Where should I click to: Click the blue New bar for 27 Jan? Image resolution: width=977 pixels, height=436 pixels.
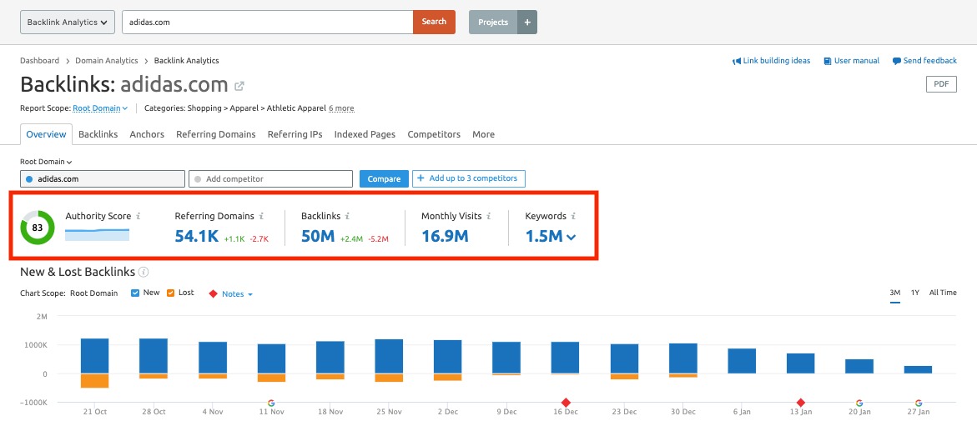pos(918,369)
